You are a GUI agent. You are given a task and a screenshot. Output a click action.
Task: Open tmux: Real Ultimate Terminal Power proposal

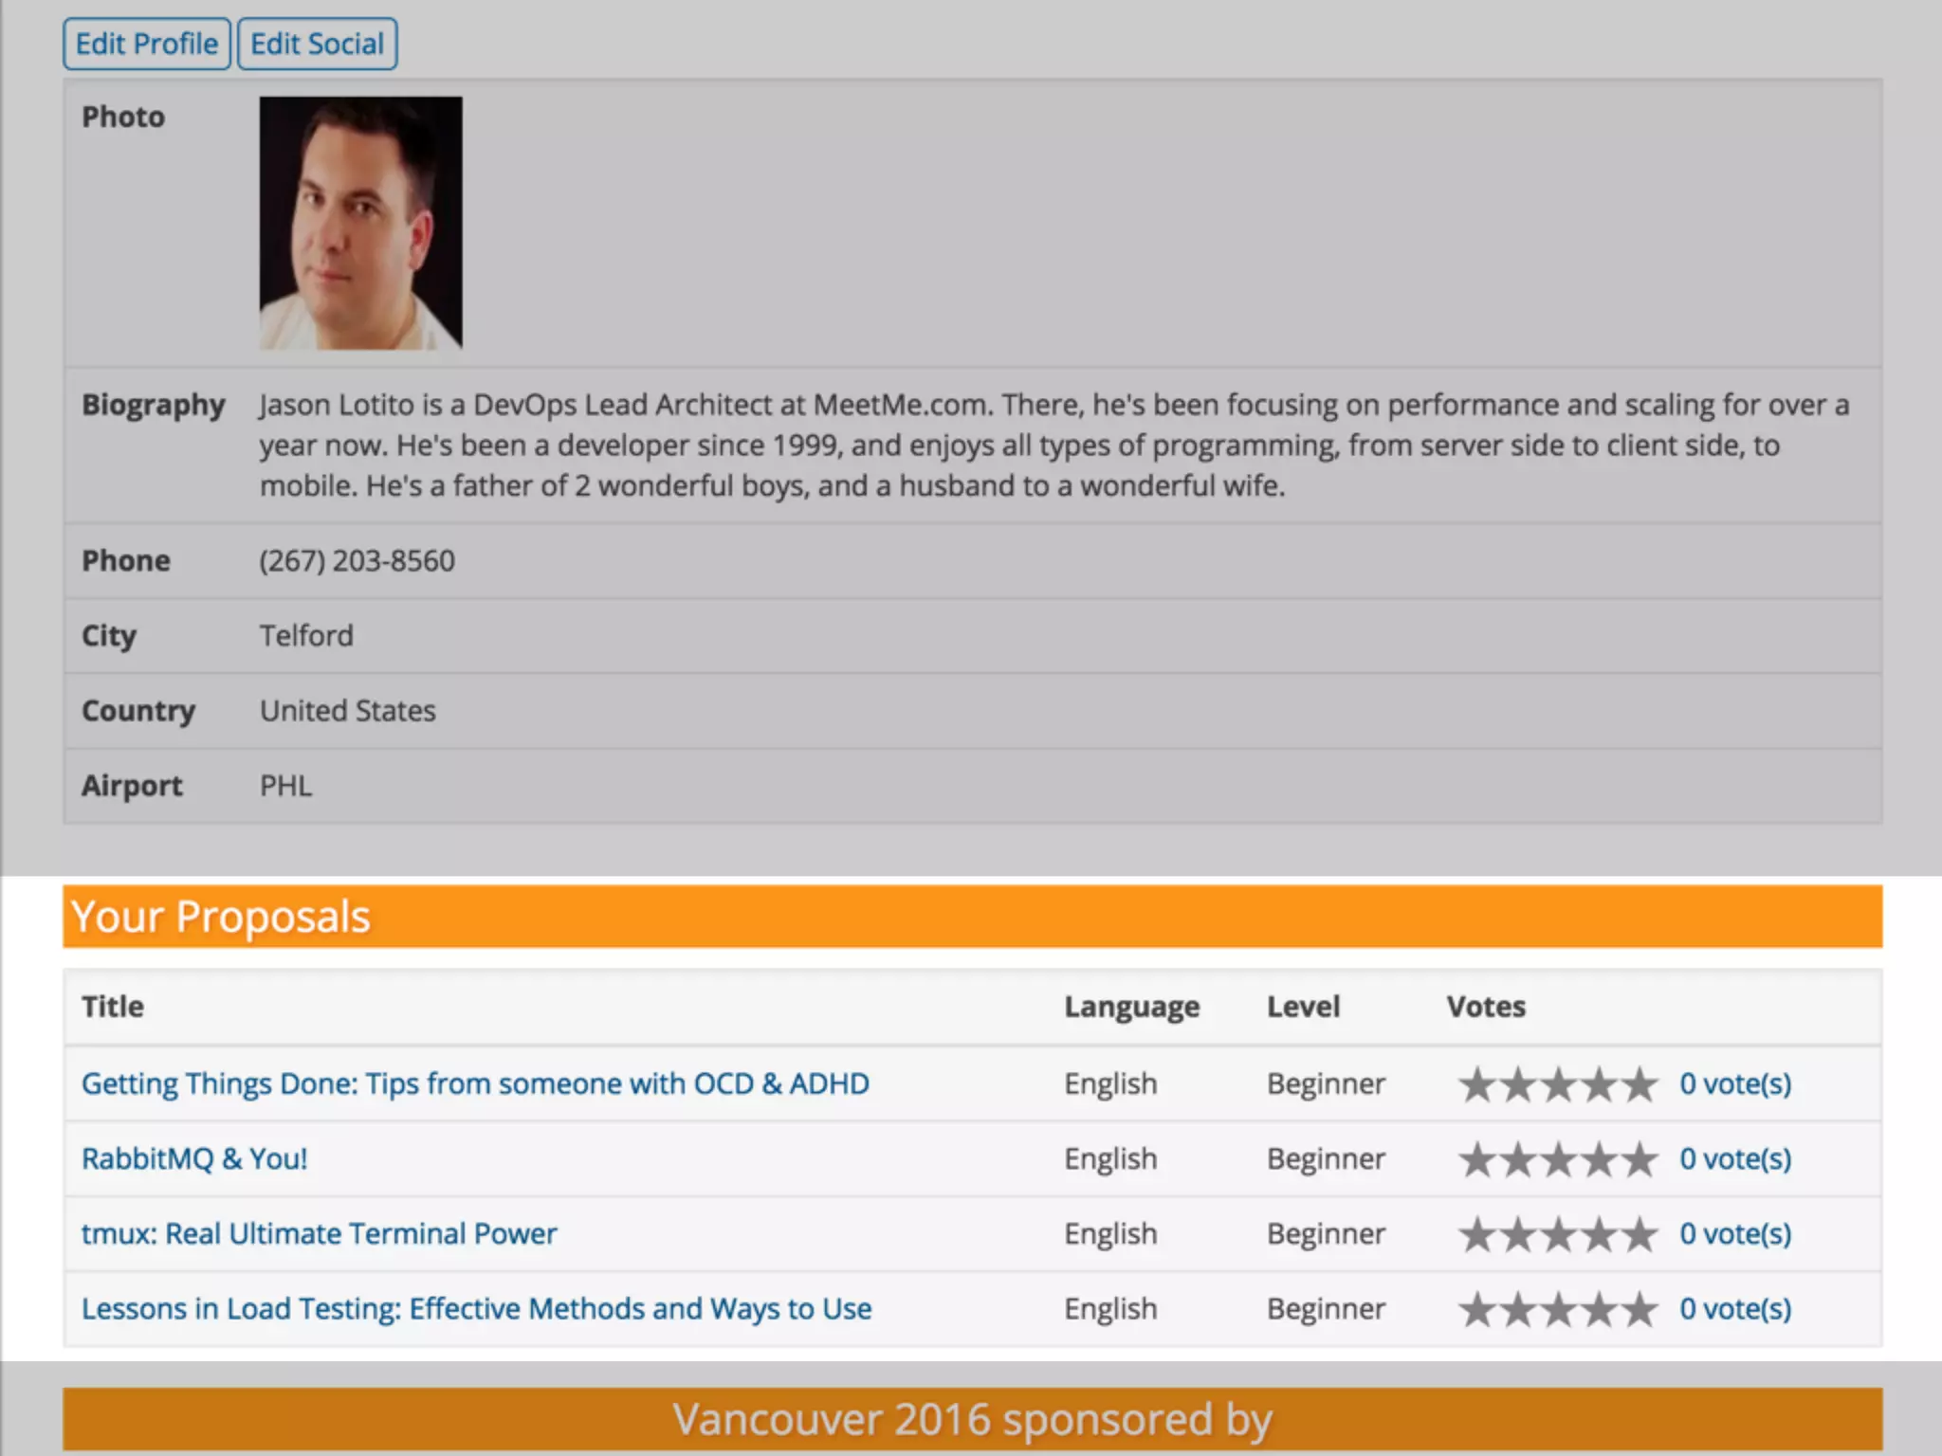[319, 1233]
